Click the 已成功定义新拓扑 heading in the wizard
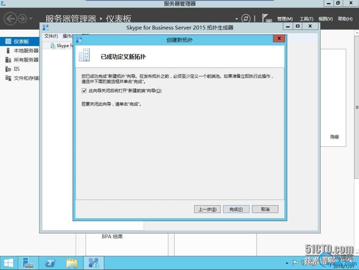 (123, 57)
